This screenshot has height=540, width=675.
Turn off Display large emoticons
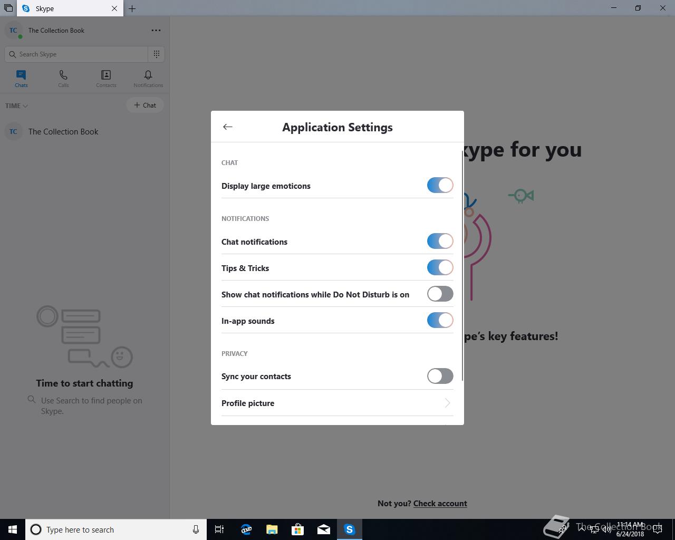pyautogui.click(x=440, y=185)
